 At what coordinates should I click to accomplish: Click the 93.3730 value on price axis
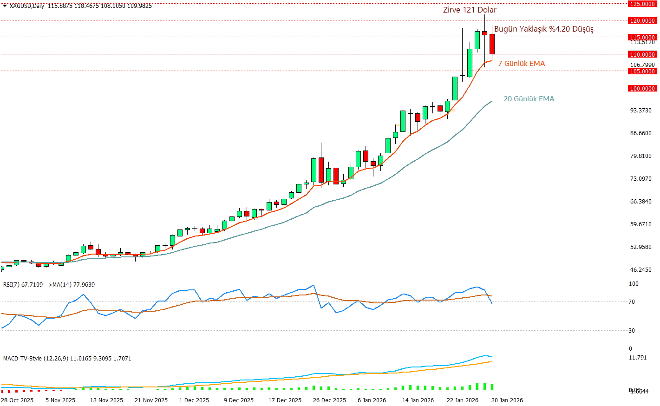(x=640, y=111)
